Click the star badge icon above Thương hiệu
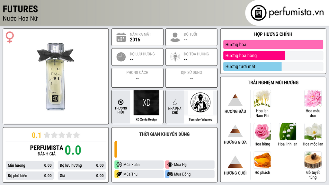329x185 pixels. coord(121,102)
